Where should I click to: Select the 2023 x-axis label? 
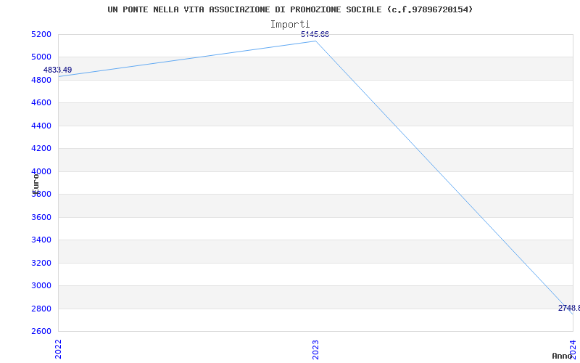click(x=315, y=349)
